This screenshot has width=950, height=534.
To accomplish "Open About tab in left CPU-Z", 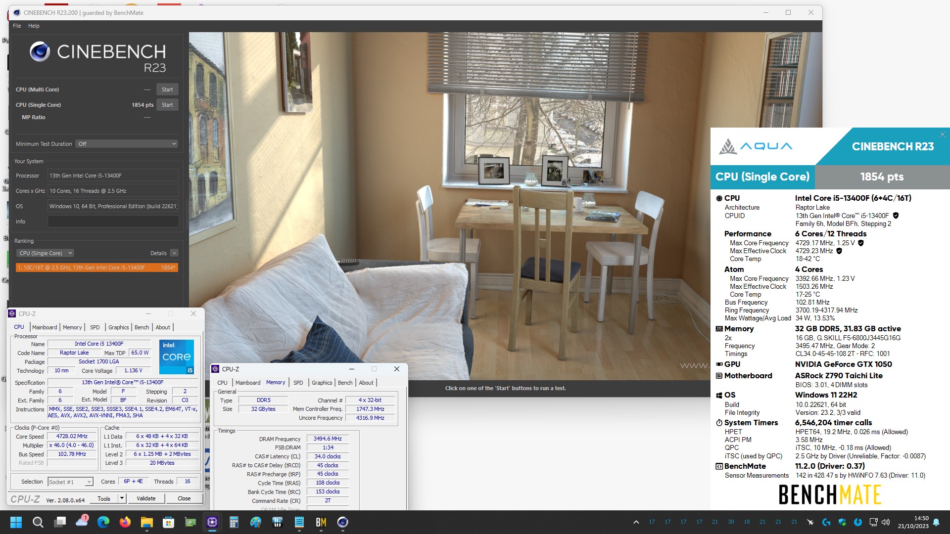I will point(163,327).
